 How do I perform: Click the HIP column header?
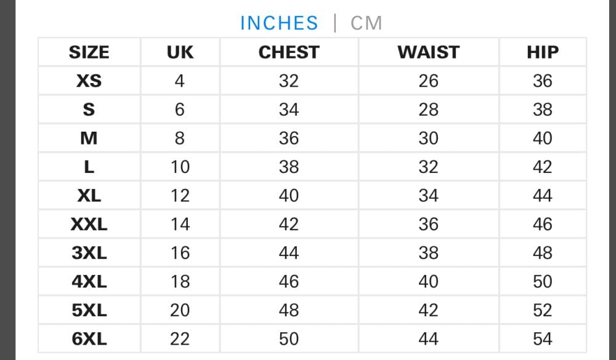(x=542, y=52)
